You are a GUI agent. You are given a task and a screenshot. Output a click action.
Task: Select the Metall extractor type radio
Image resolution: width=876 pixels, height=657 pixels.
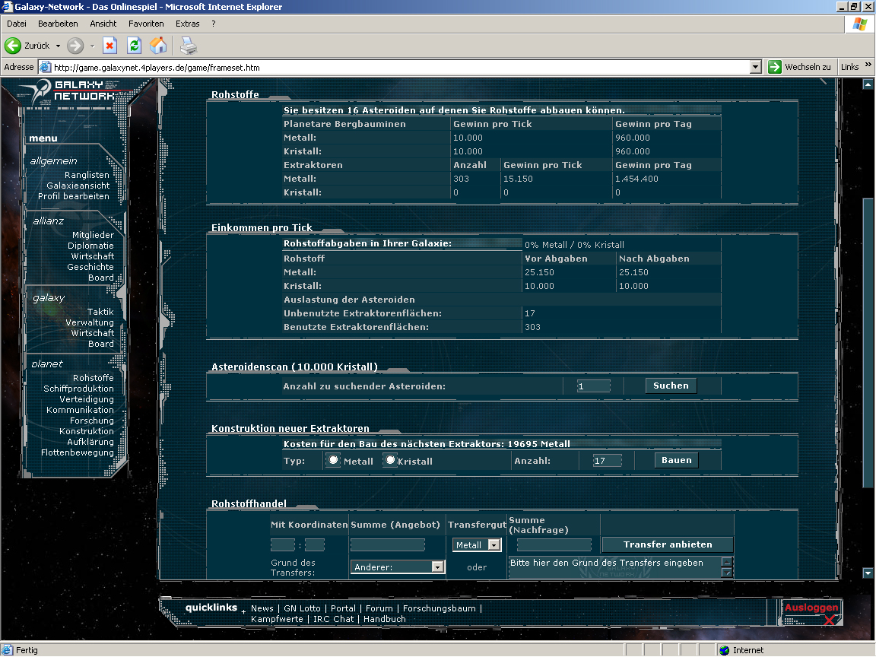[x=333, y=460]
